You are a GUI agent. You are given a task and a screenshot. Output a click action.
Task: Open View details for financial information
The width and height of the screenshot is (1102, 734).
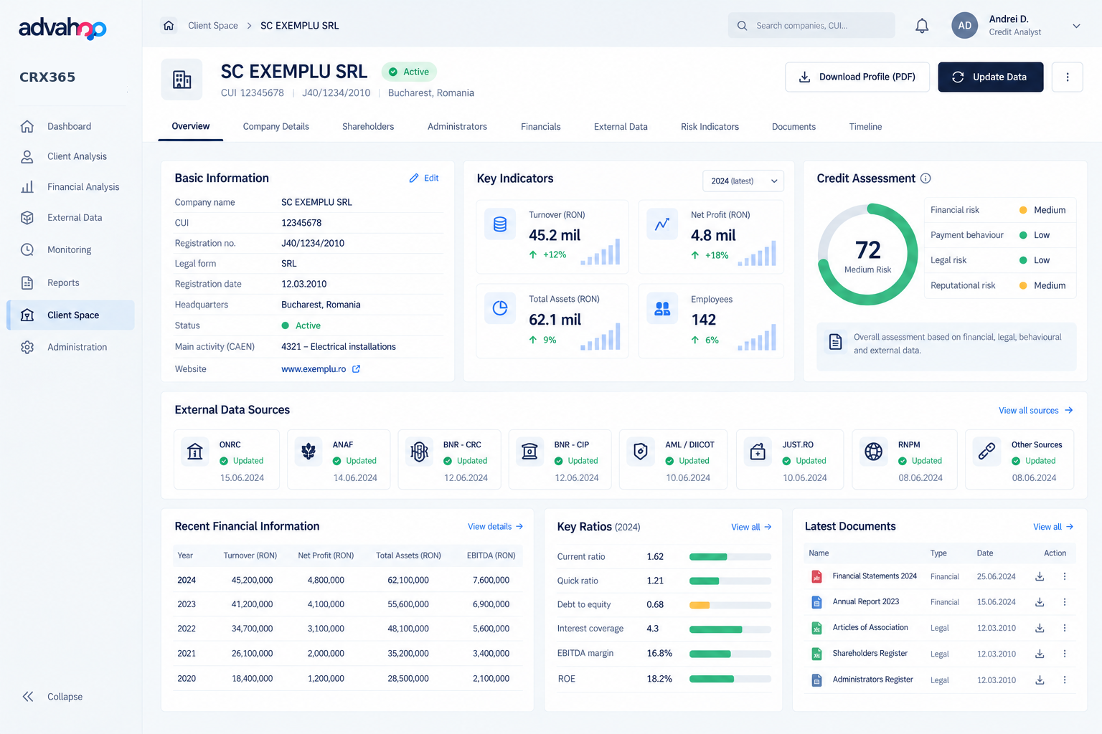coord(496,527)
